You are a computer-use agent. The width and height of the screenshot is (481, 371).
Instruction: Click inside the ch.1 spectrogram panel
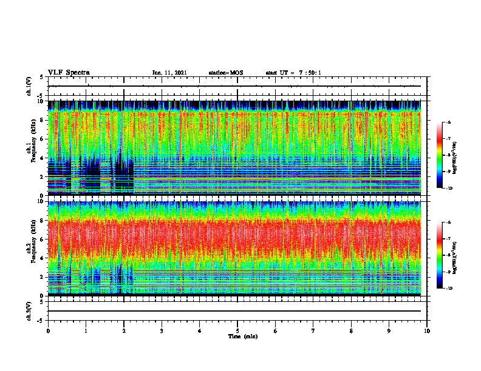click(234, 148)
